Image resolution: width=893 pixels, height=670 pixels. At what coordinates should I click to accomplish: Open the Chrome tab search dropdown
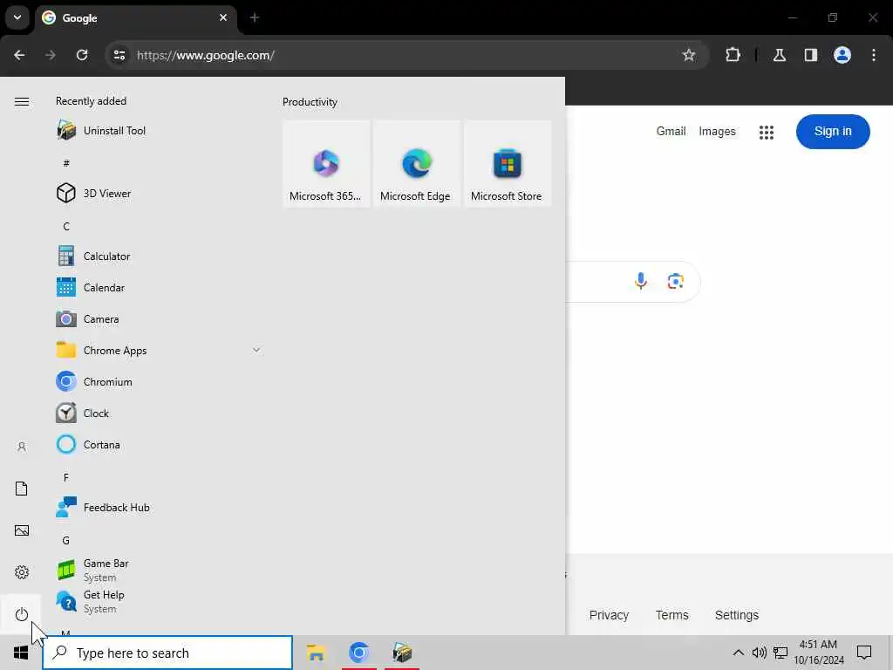17,17
